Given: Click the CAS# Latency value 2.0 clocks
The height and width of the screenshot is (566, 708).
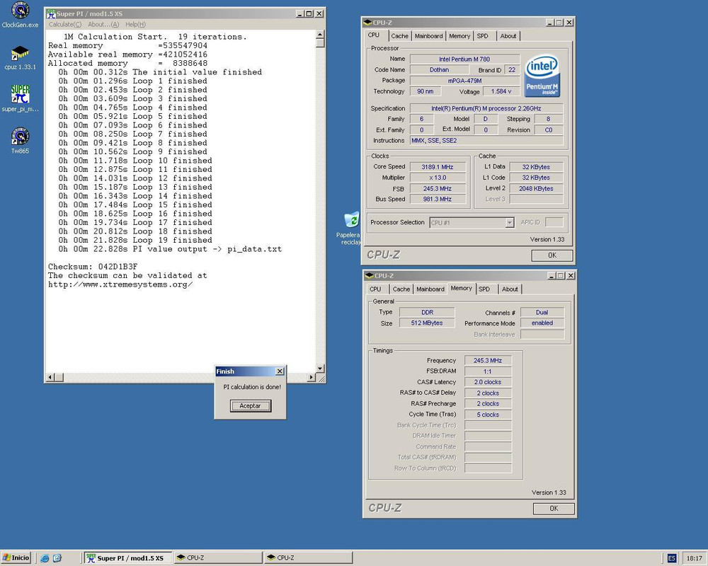Looking at the screenshot, I should (488, 382).
